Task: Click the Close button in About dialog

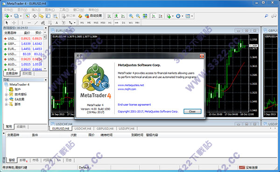Action: pos(192,111)
